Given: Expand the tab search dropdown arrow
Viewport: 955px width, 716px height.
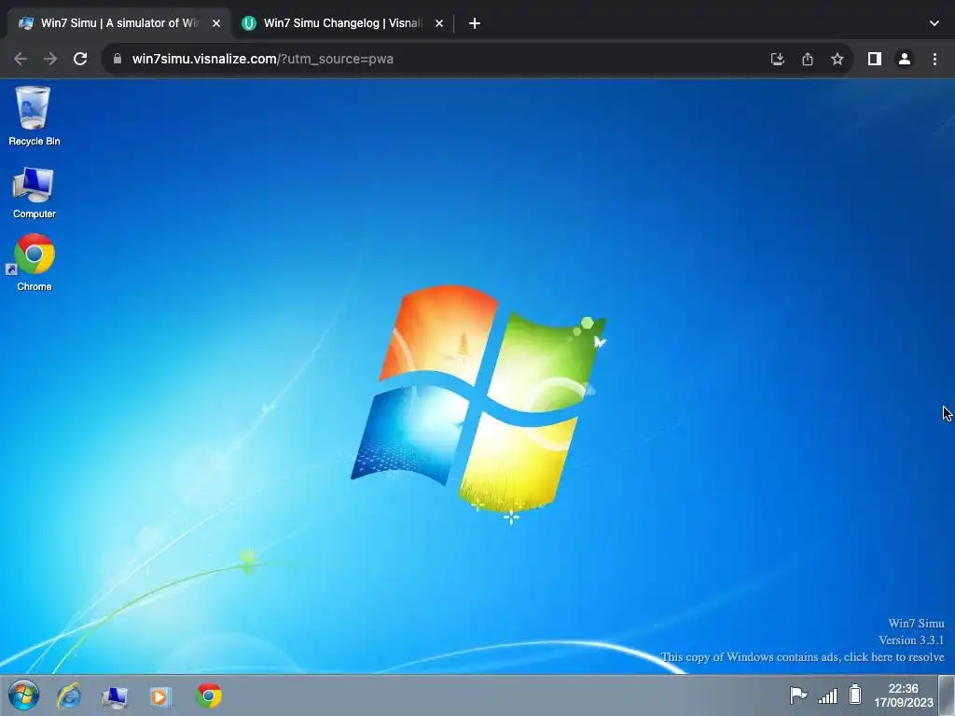Looking at the screenshot, I should (934, 23).
